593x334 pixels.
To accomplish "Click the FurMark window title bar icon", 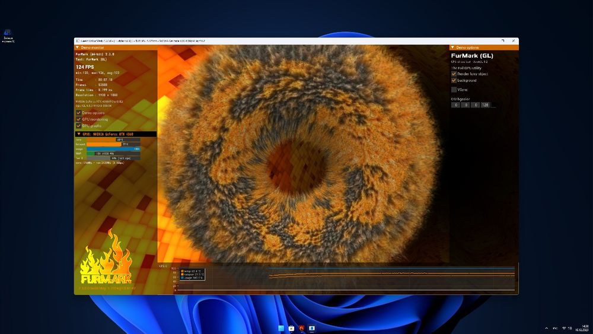I will click(77, 41).
